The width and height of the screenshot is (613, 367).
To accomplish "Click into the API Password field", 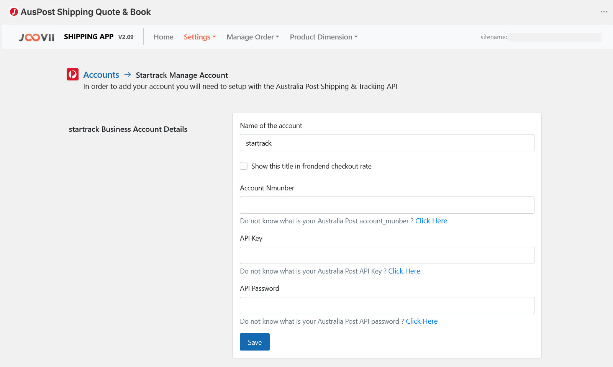I will pos(387,306).
